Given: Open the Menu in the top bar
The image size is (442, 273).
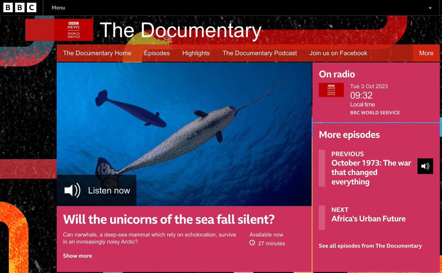Looking at the screenshot, I should tap(58, 7).
